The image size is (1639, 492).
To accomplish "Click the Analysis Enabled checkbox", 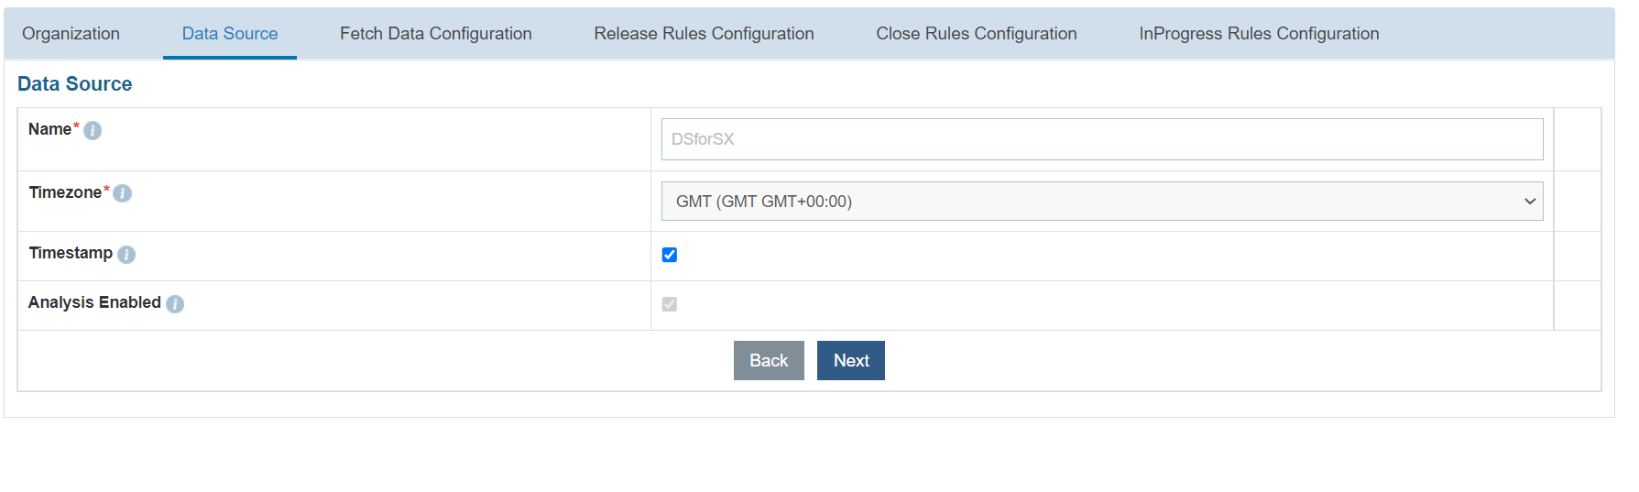I will (670, 304).
